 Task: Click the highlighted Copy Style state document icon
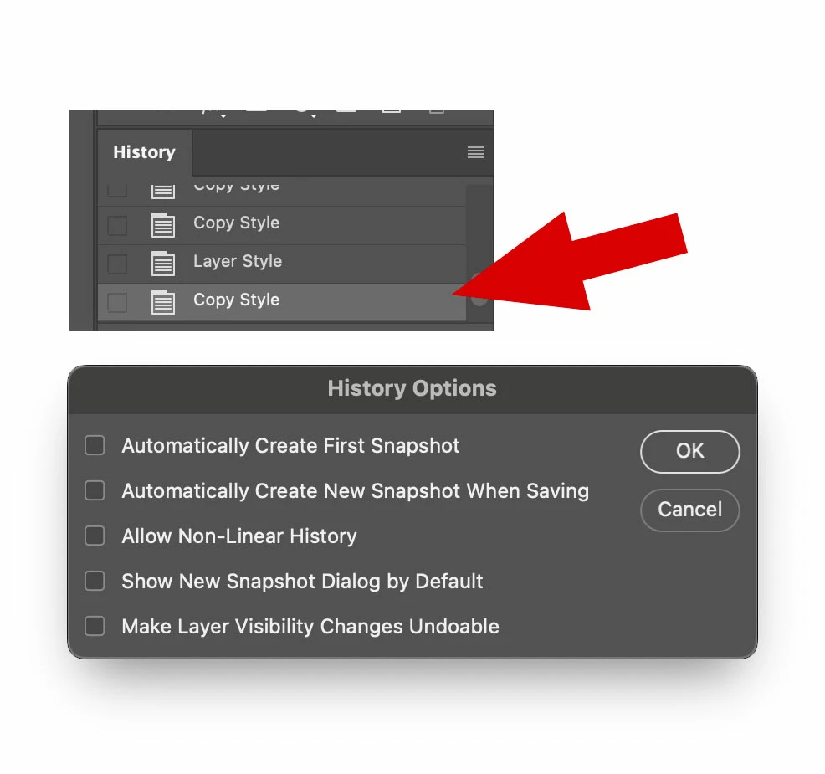click(163, 301)
